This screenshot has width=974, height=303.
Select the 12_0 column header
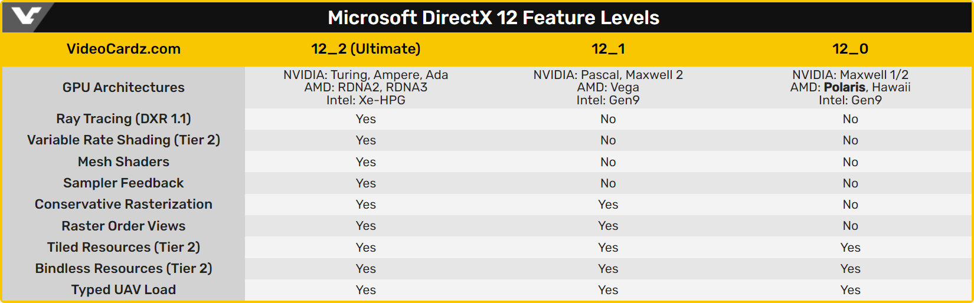(850, 49)
